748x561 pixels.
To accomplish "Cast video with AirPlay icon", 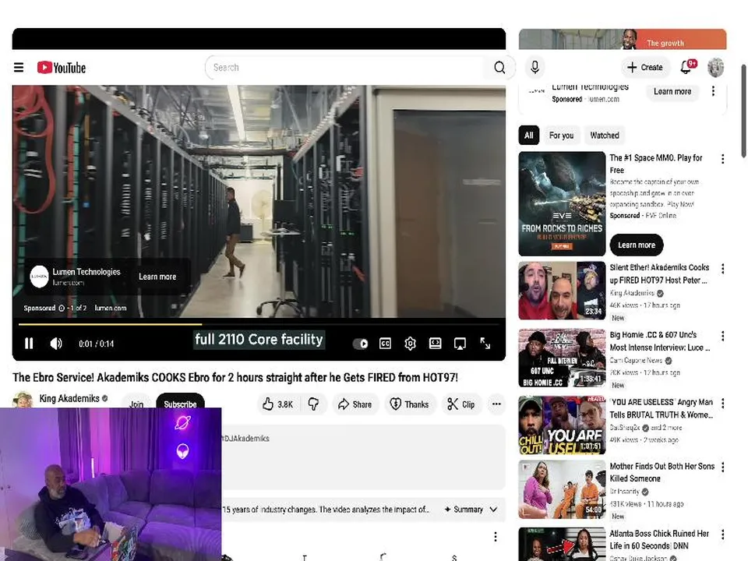I will (x=460, y=344).
